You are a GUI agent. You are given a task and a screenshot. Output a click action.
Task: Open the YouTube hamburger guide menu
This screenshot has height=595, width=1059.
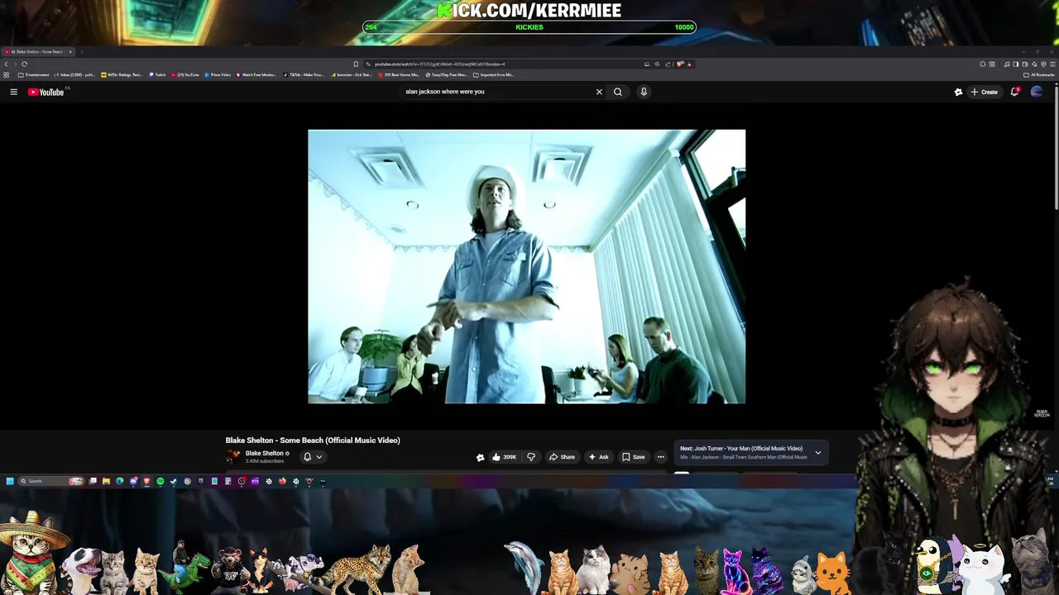point(13,92)
